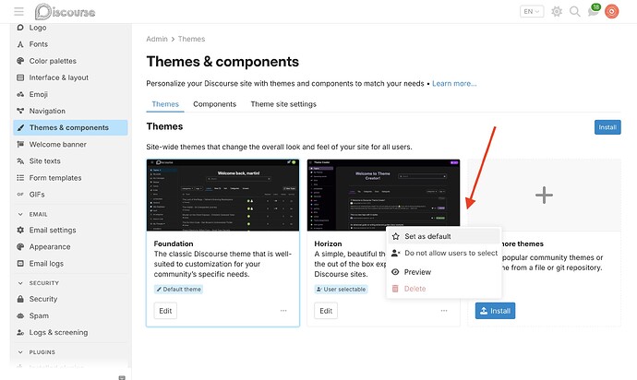
Task: Switch to Theme site settings tab
Action: (x=283, y=104)
